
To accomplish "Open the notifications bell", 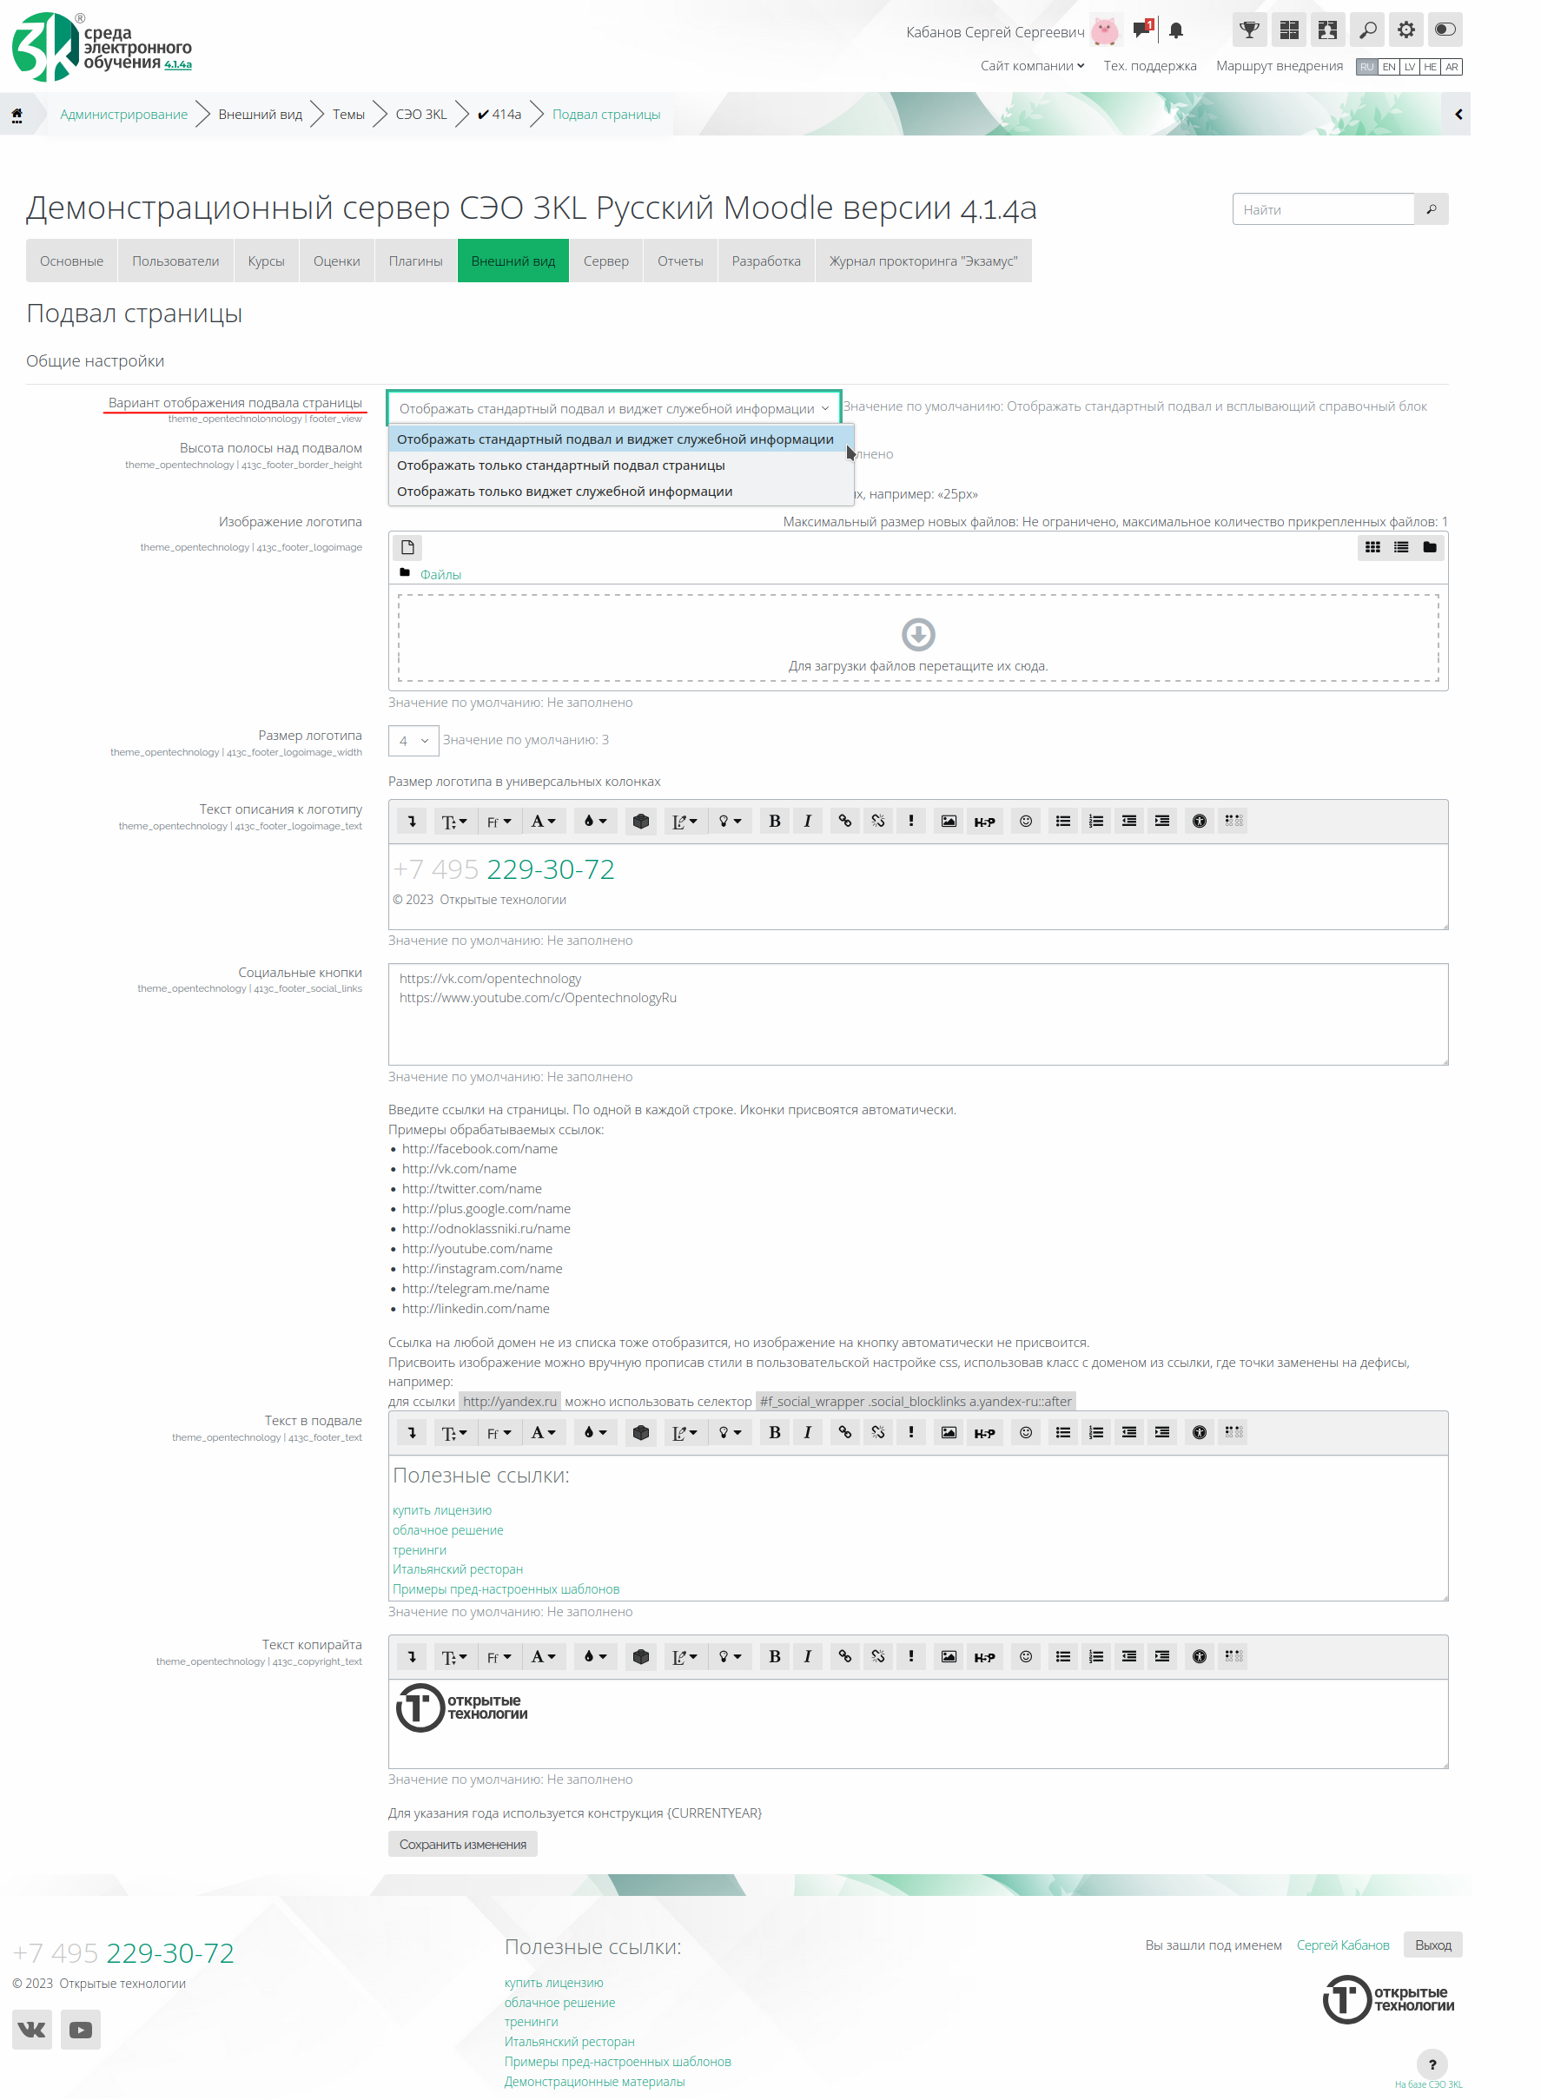I will point(1176,30).
